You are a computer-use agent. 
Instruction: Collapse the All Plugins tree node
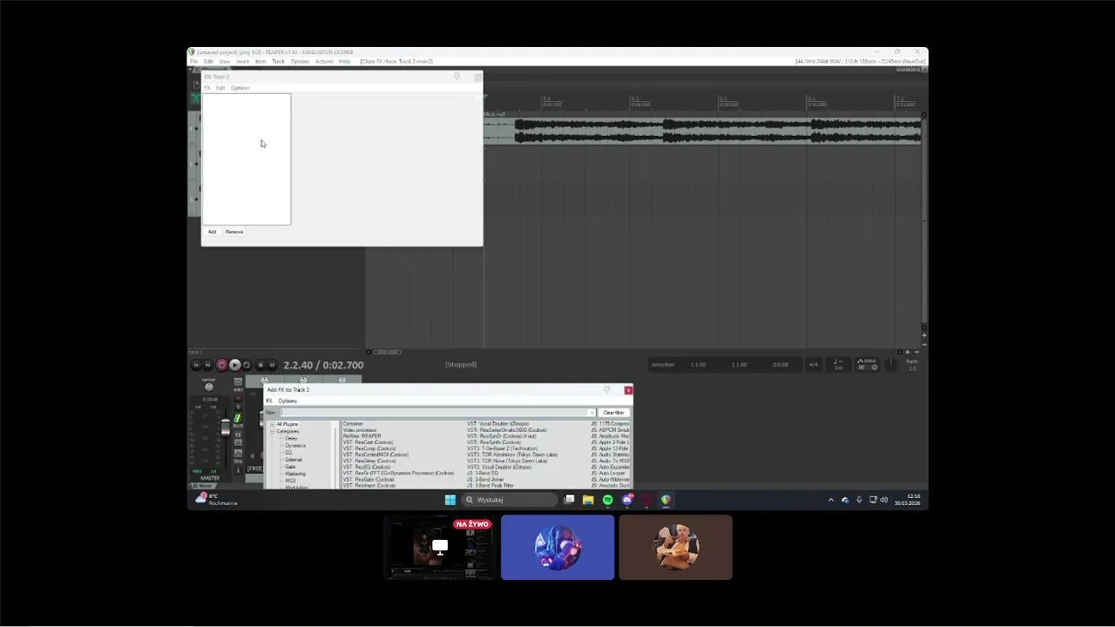click(272, 424)
